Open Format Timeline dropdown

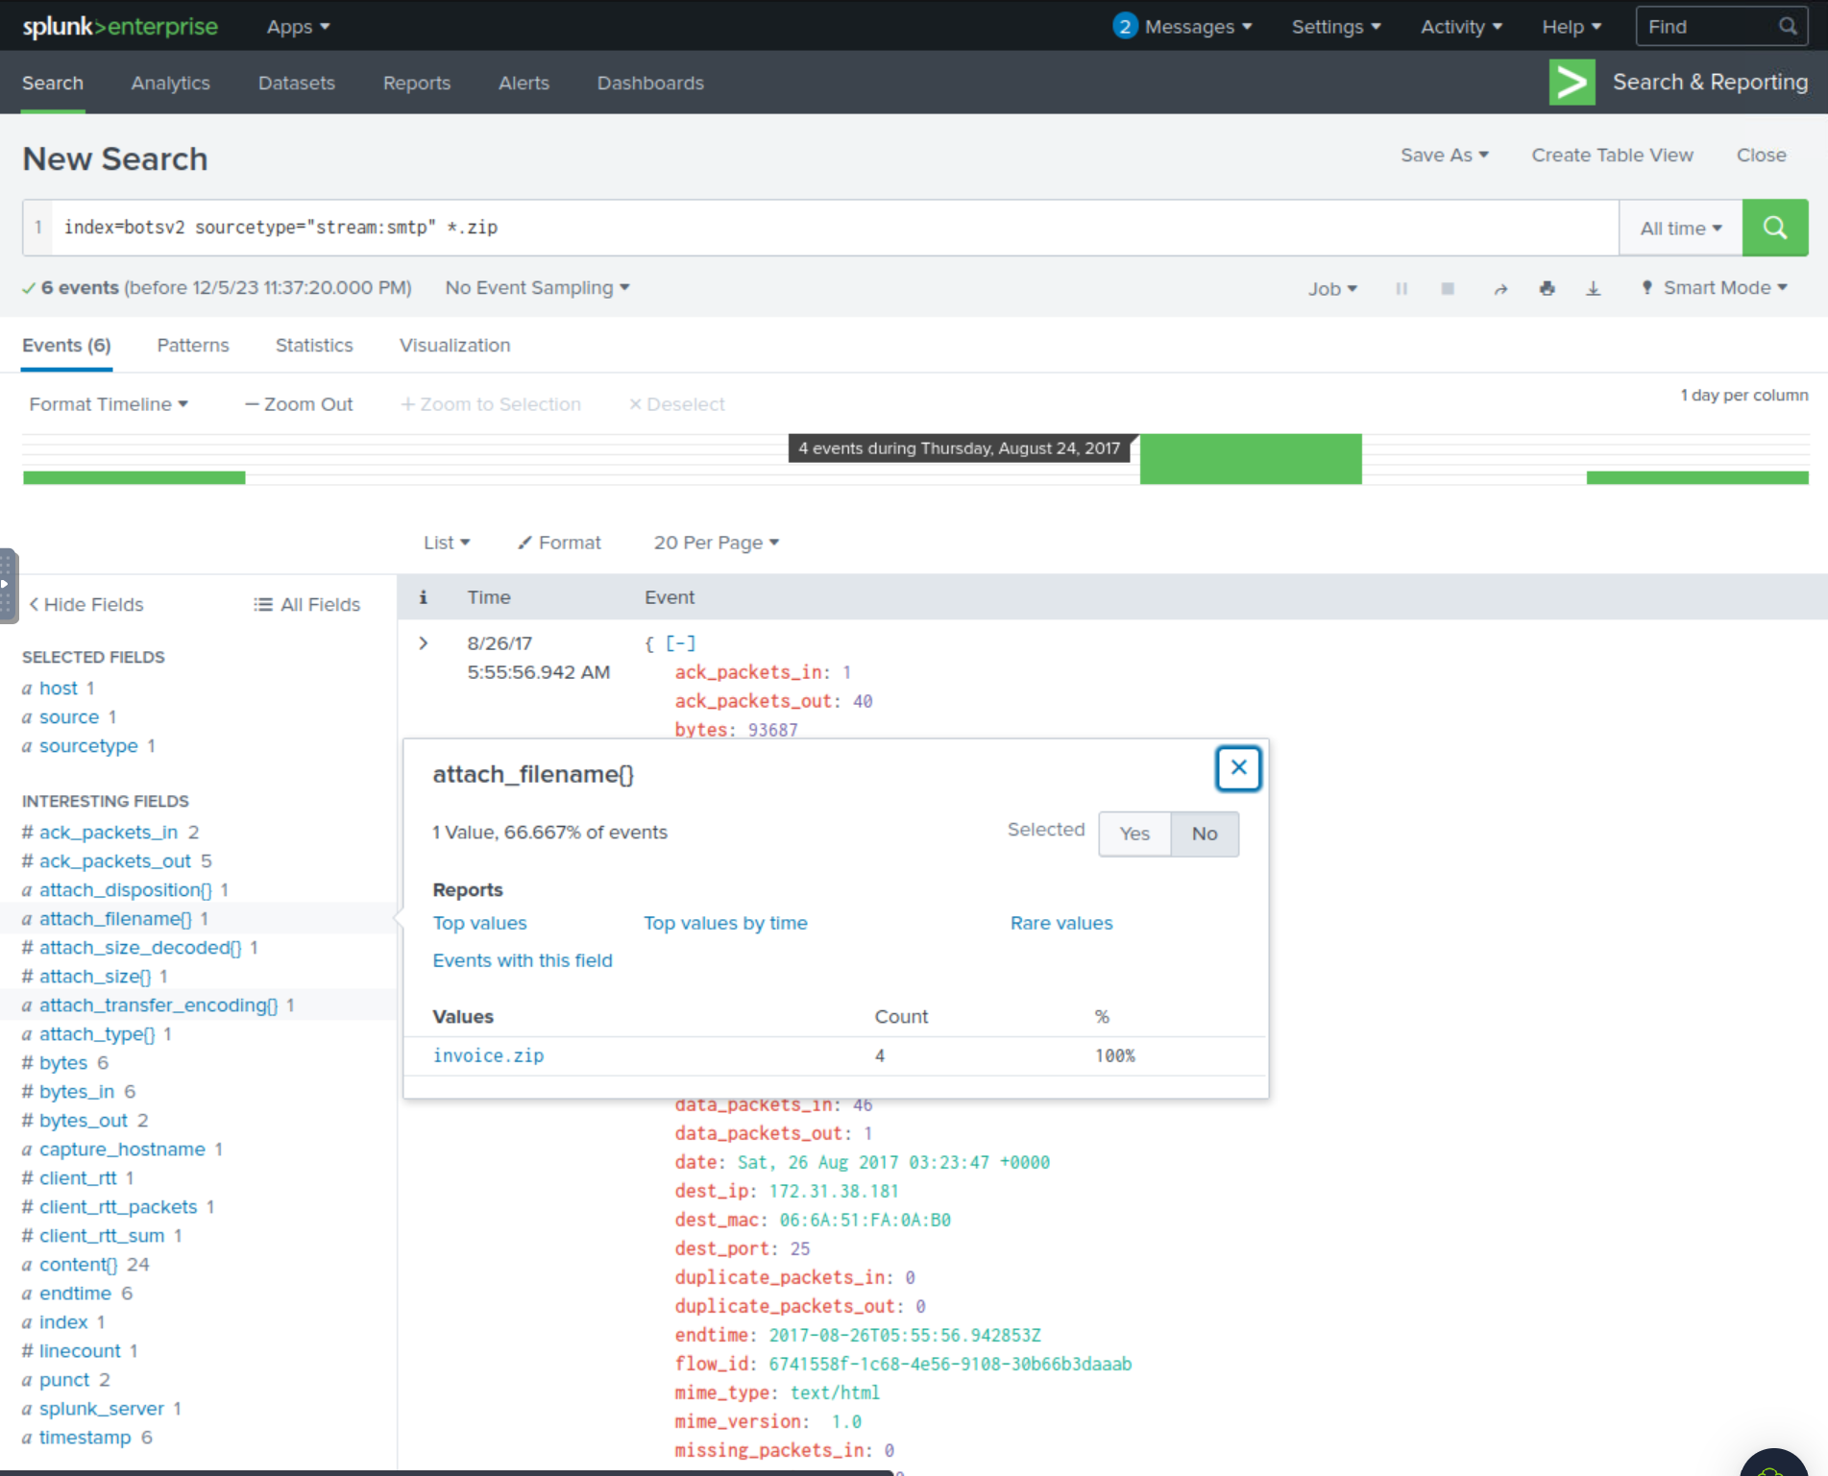(109, 404)
